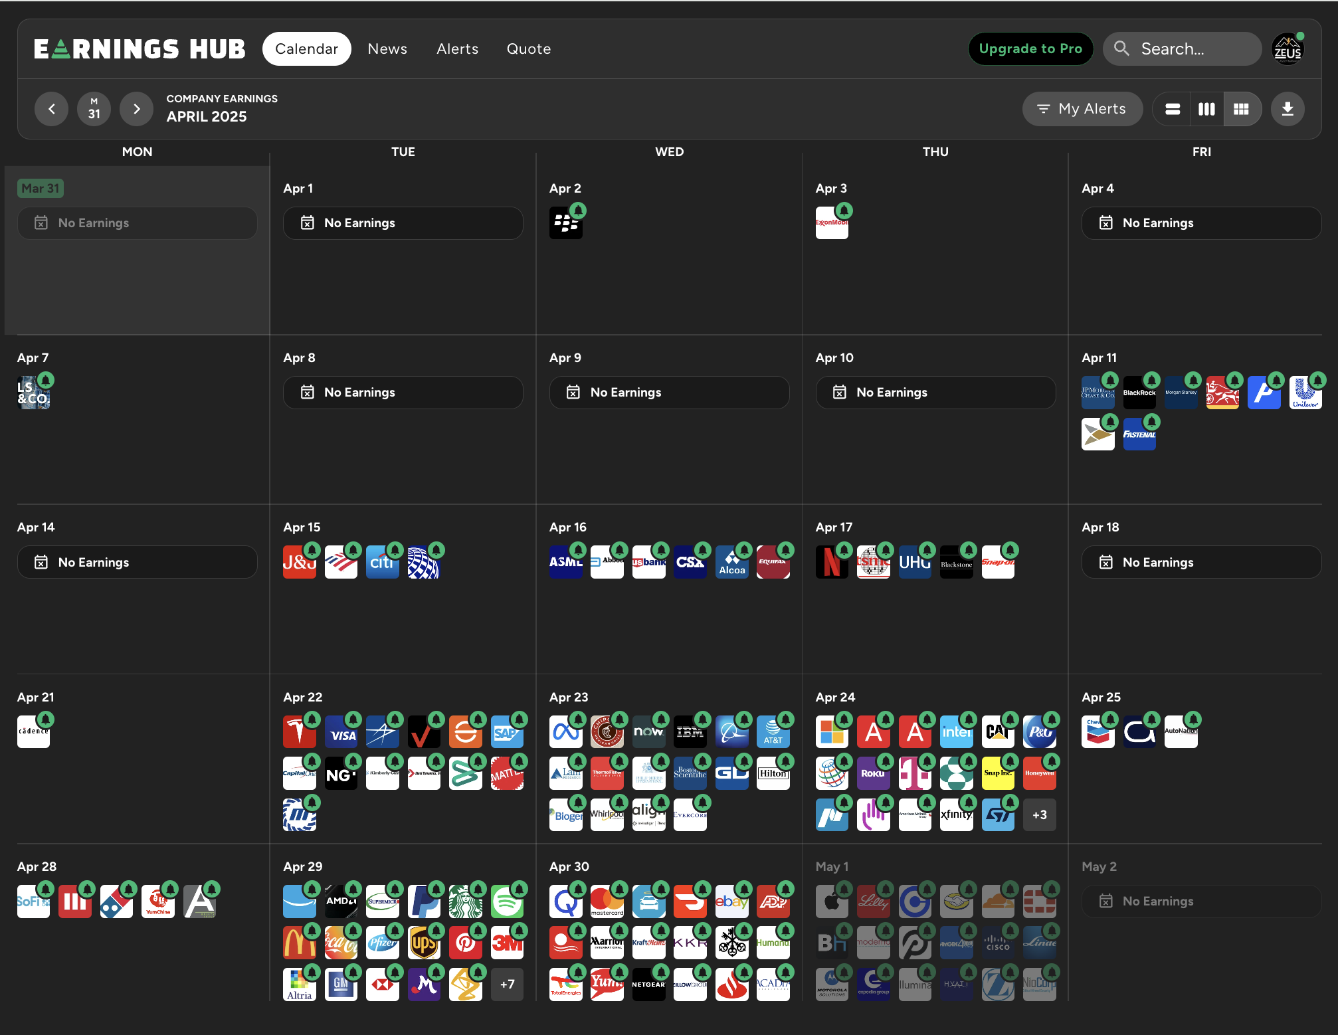This screenshot has width=1338, height=1035.
Task: Open Spotify earnings on Apr 29
Action: 507,901
